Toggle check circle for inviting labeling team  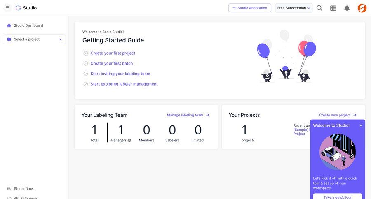click(86, 74)
